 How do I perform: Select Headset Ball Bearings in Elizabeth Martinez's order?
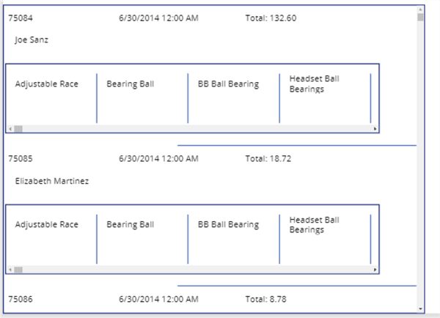pos(314,225)
